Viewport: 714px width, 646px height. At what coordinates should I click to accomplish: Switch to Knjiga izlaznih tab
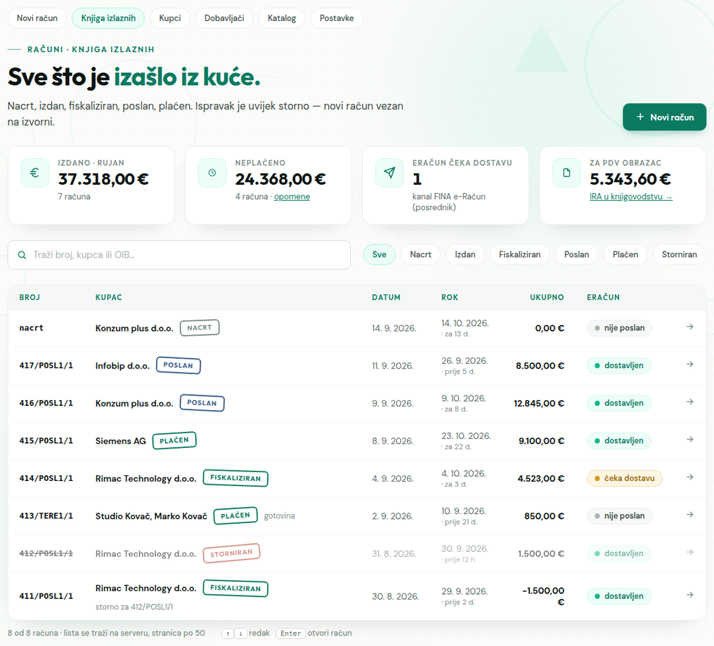point(108,18)
